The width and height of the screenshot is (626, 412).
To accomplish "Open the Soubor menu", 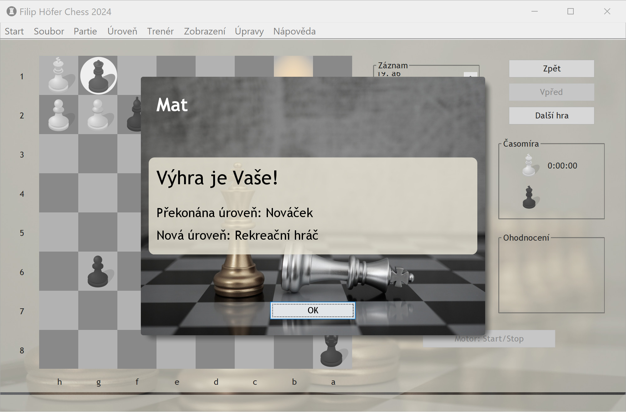I will 49,31.
